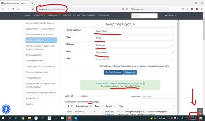Click the tracking protection shield icon

click(x=33, y=9)
